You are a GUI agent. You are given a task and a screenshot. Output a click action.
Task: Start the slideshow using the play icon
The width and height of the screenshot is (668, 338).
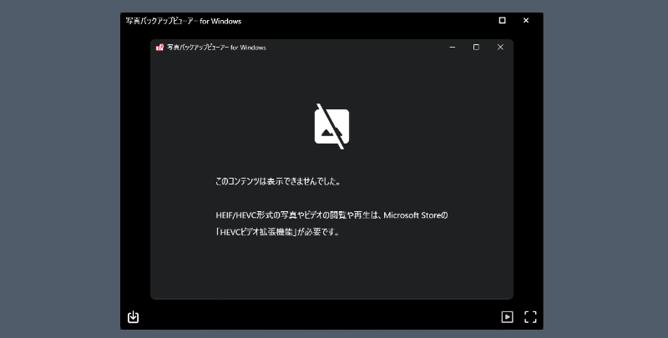[507, 316]
